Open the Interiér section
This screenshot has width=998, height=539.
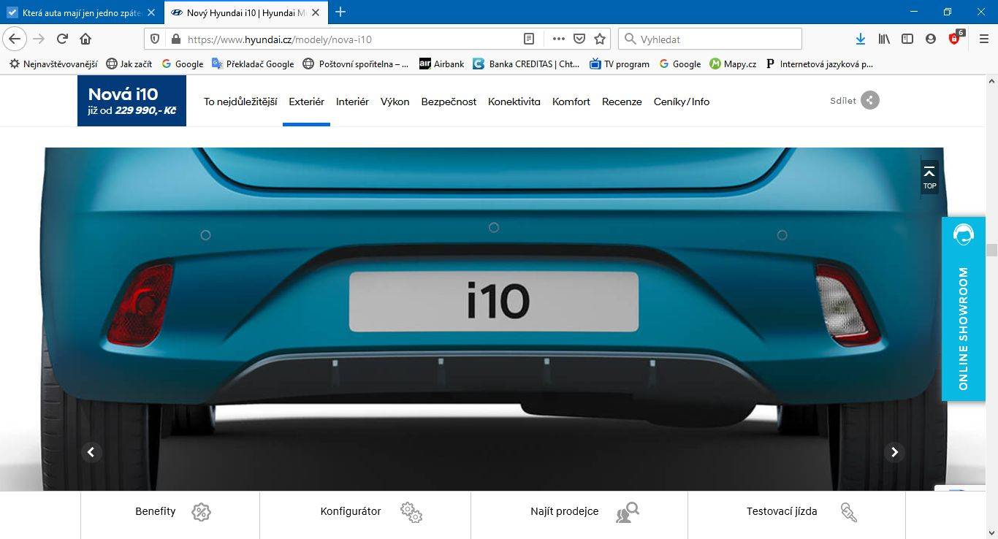pyautogui.click(x=352, y=102)
